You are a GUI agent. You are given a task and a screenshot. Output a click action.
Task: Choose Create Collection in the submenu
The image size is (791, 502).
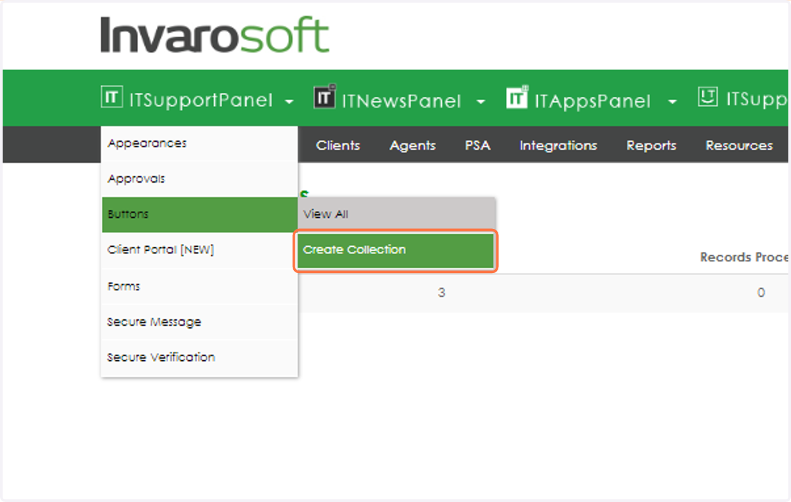tap(395, 250)
